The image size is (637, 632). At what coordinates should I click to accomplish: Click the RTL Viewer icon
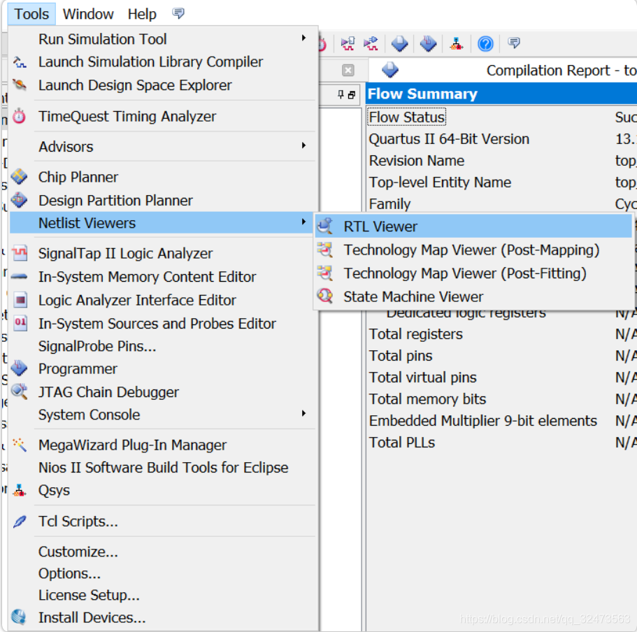325,226
